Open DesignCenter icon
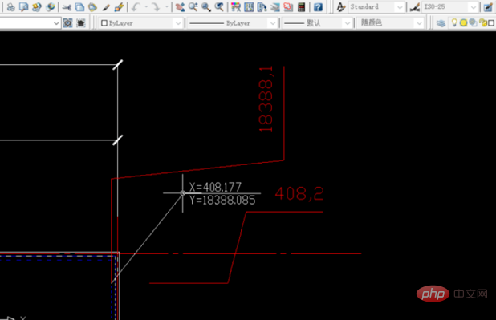Viewport: 496px width, 320px height. pyautogui.click(x=249, y=7)
